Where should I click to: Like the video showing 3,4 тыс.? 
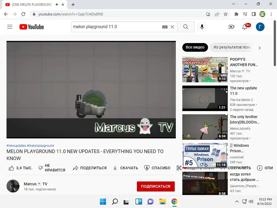click(x=21, y=168)
